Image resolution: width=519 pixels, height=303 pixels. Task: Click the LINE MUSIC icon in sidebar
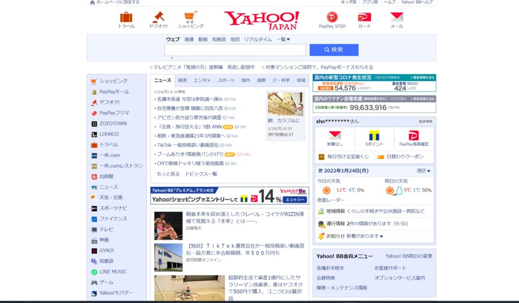coord(94,272)
